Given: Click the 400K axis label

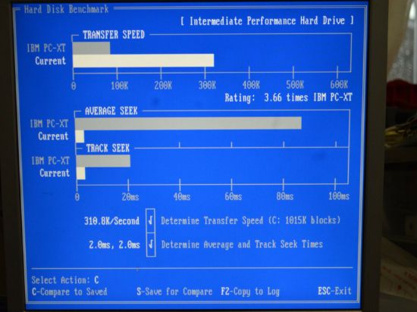Looking at the screenshot, I should click(x=251, y=85).
